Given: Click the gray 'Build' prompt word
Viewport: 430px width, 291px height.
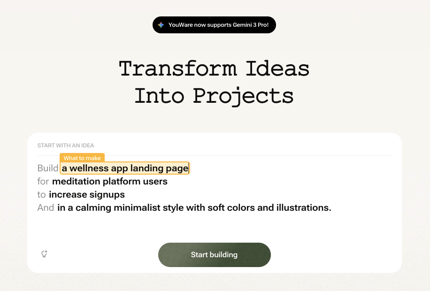Looking at the screenshot, I should point(48,168).
